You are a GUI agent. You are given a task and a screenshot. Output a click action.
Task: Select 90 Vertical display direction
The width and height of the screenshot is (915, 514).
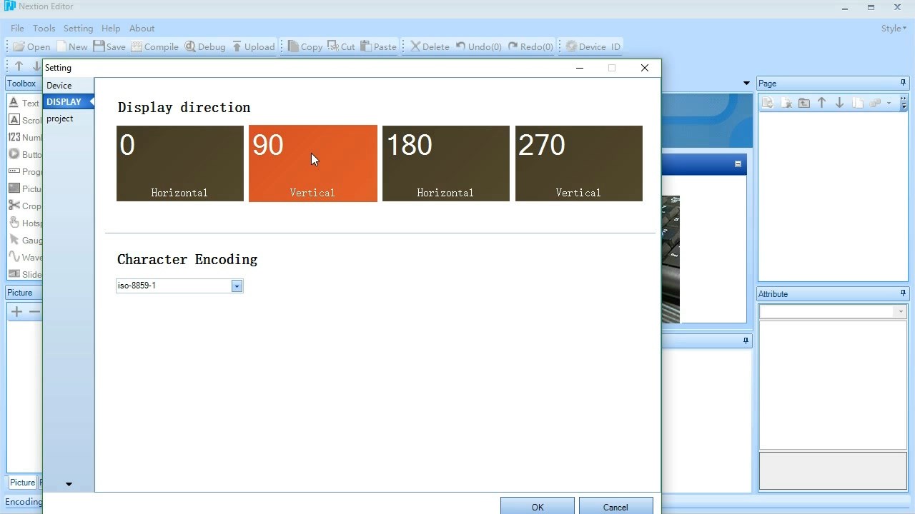[313, 163]
